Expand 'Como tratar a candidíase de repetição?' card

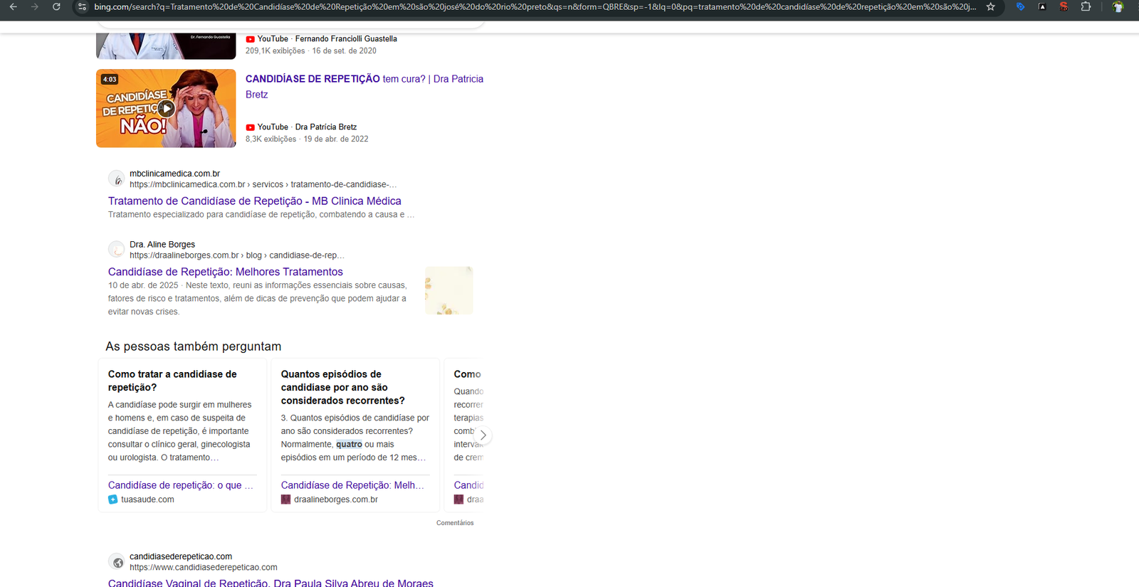[172, 381]
